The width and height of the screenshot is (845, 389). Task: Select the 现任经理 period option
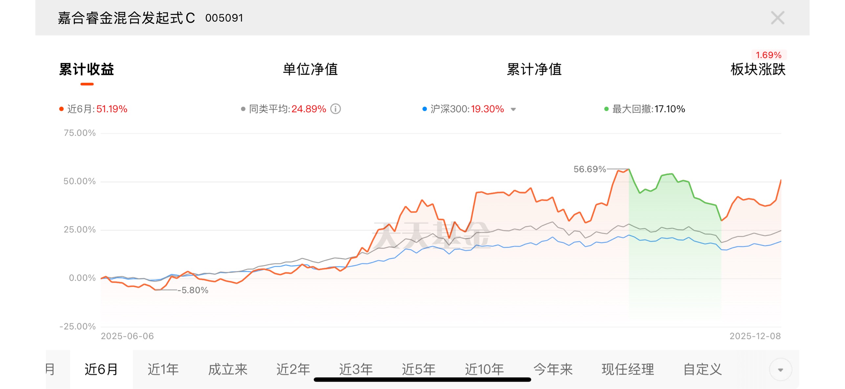(x=628, y=369)
